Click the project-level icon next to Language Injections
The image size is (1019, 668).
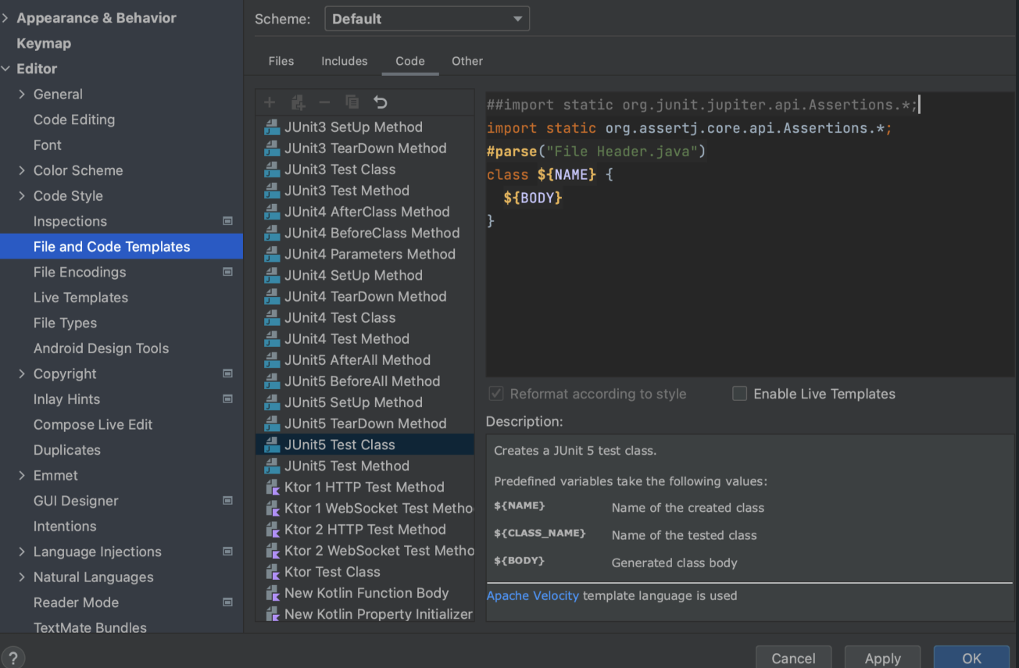[x=227, y=552]
